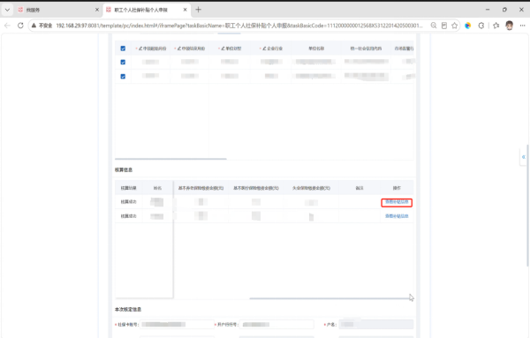Viewport: 530px width, 338px height.
Task: Open the browser settings and more menu
Action: coord(523,26)
